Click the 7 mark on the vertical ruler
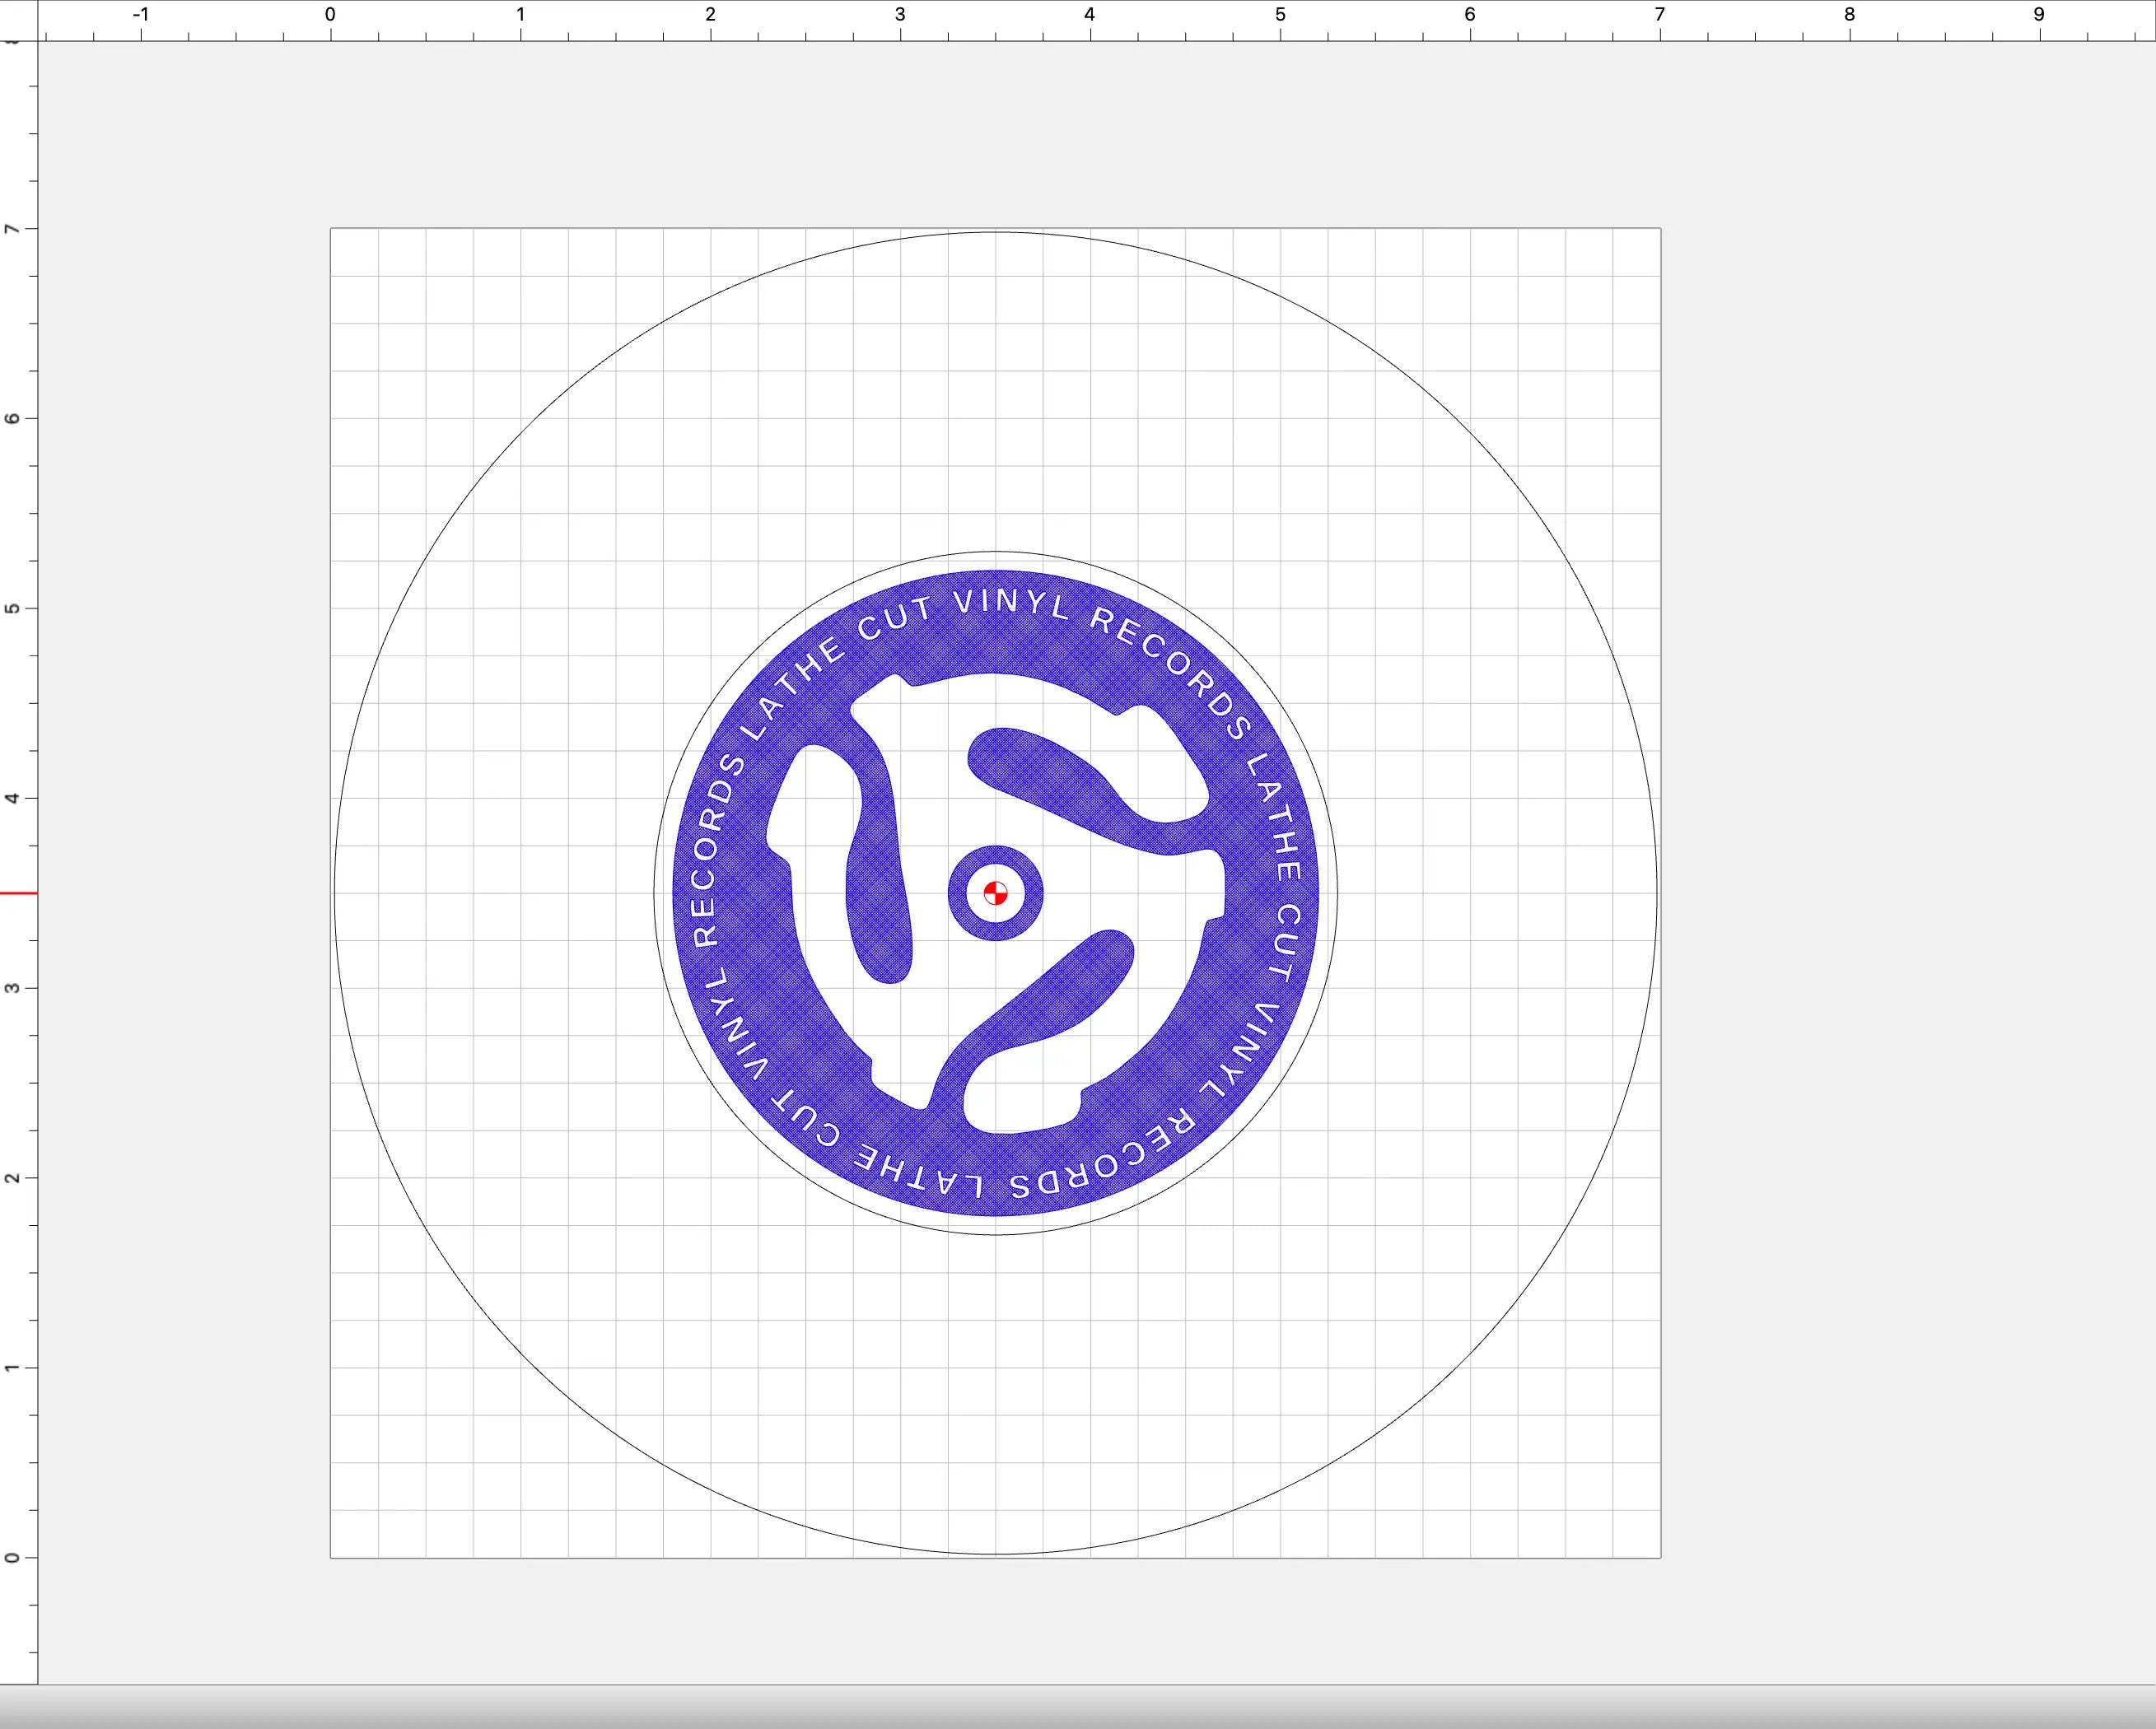 [x=12, y=229]
